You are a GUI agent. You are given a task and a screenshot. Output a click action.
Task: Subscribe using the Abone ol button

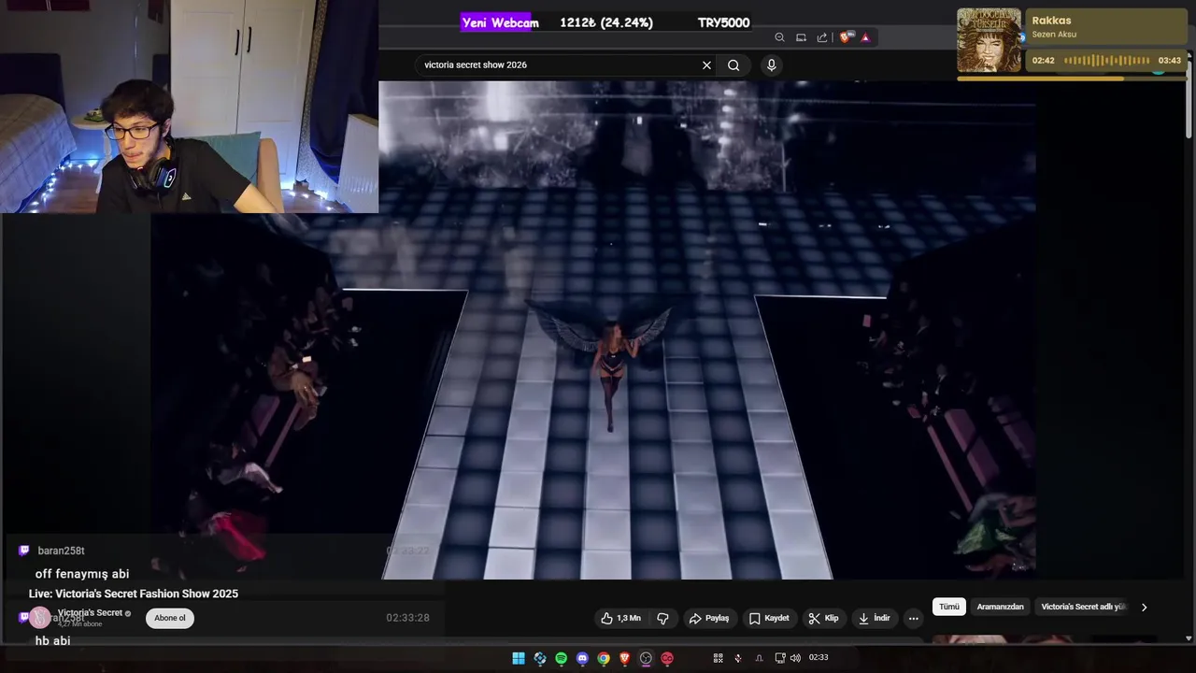(170, 618)
